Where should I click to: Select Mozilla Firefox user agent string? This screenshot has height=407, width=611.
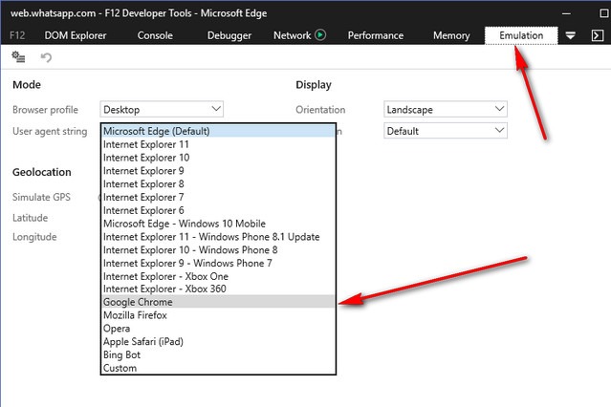[x=218, y=315]
